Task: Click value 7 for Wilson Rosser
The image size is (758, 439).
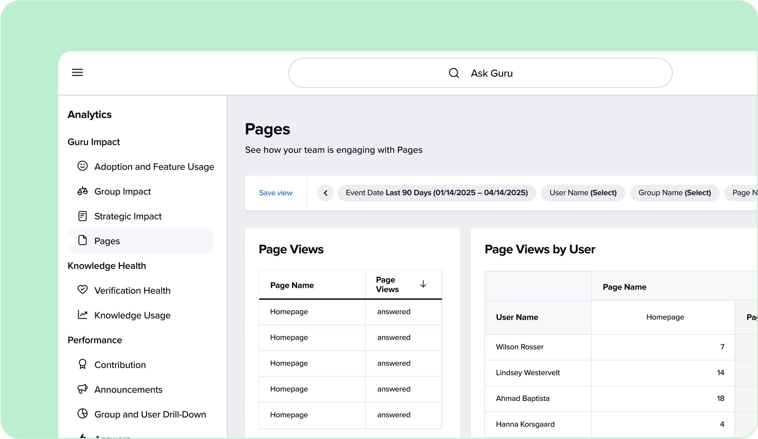Action: 722,347
